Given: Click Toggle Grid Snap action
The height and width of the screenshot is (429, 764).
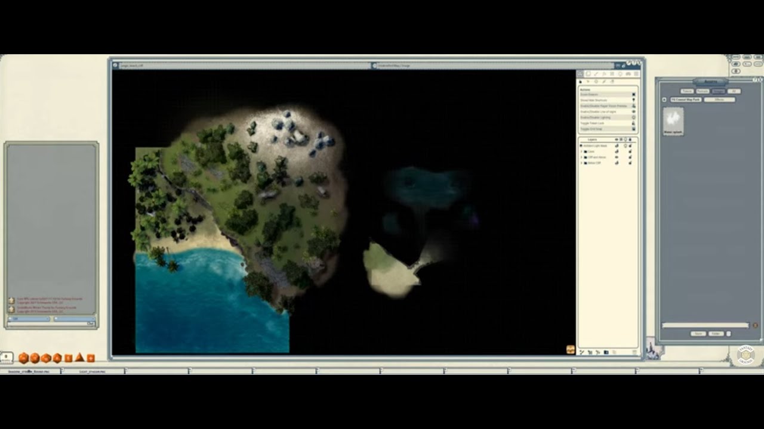Looking at the screenshot, I should (608, 129).
